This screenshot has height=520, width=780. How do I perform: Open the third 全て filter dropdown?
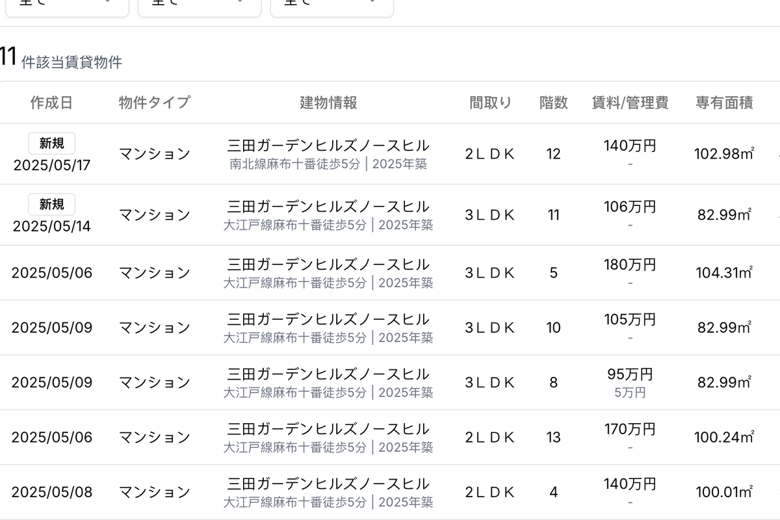(x=330, y=6)
